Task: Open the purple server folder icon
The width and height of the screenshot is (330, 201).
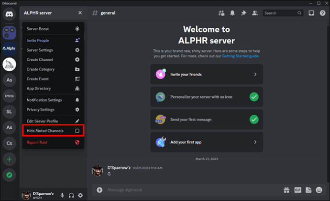Action: click(9, 33)
